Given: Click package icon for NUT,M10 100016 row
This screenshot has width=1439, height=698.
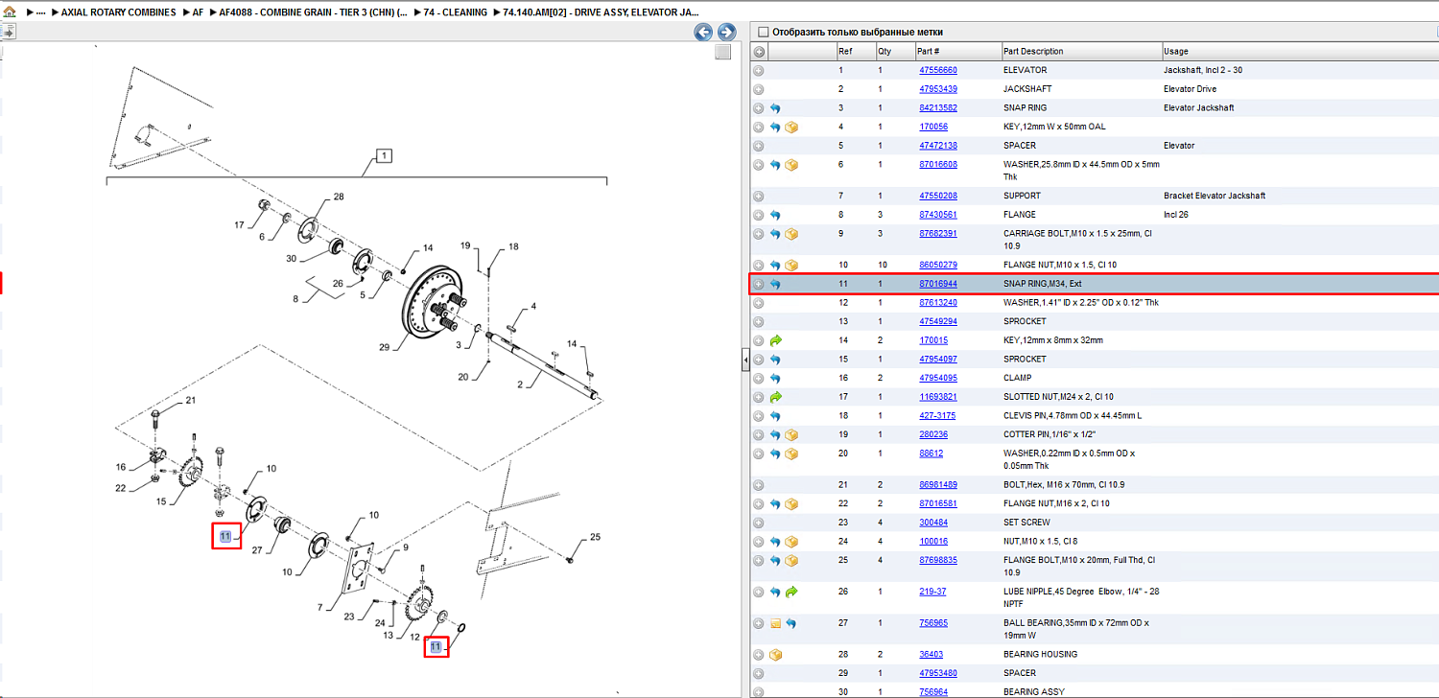Looking at the screenshot, I should click(x=791, y=542).
